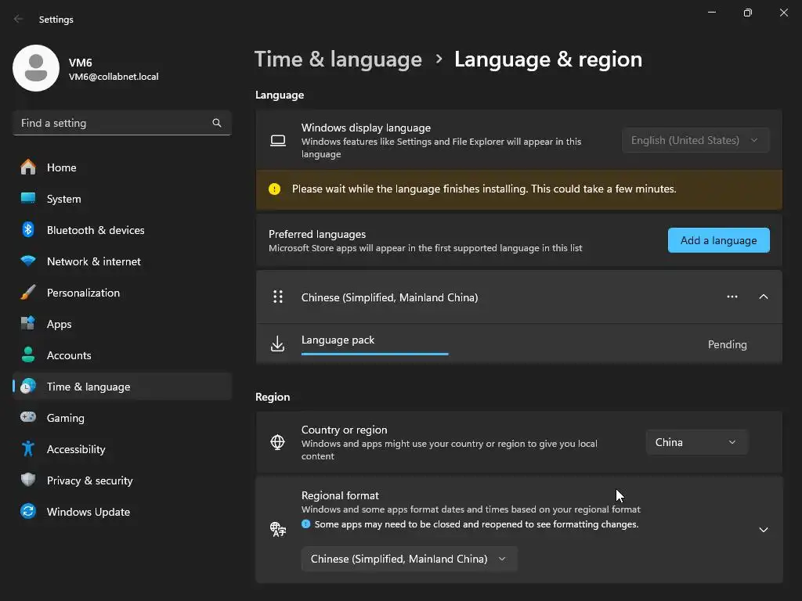Go to Accounts settings
This screenshot has height=601, width=802.
[x=69, y=355]
